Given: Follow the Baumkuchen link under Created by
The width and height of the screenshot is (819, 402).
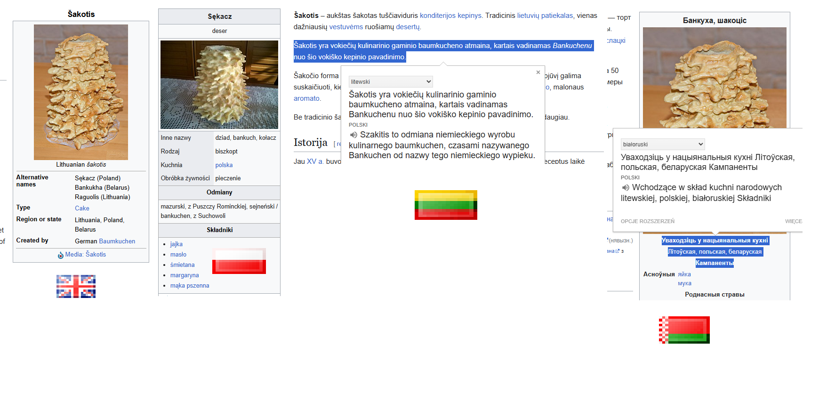Looking at the screenshot, I should 117,241.
